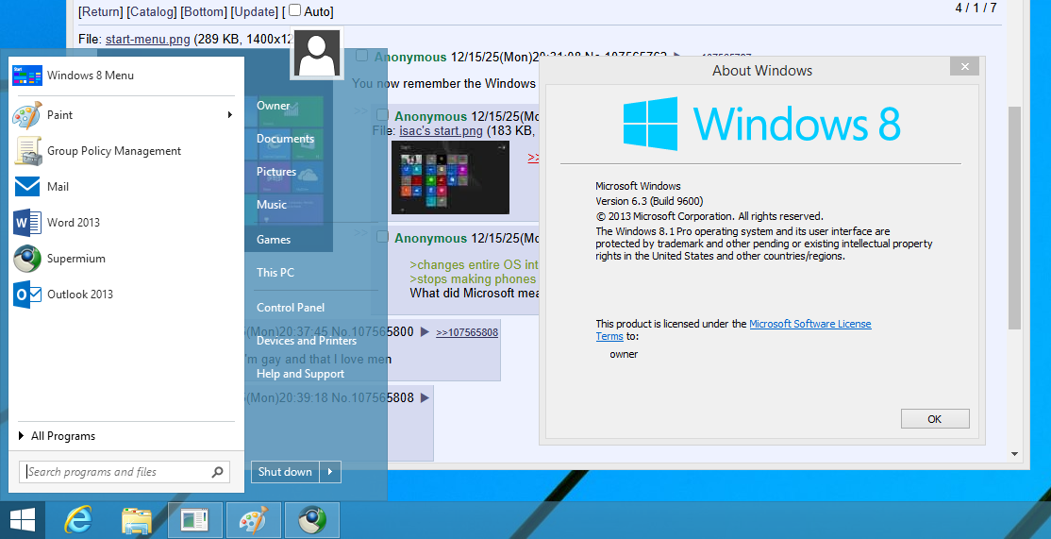Image resolution: width=1051 pixels, height=539 pixels.
Task: Tick the first Anonymous post checkbox
Action: pos(362,56)
